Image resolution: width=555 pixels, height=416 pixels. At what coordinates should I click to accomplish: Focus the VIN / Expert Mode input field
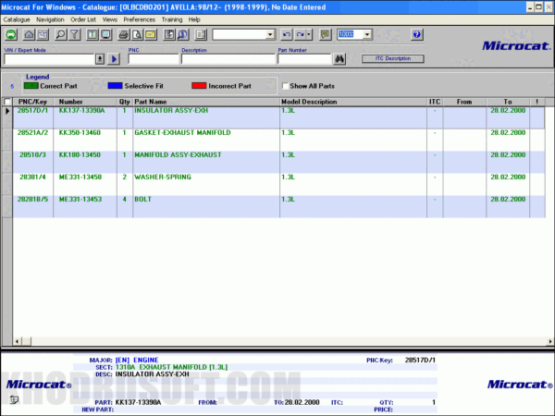49,59
